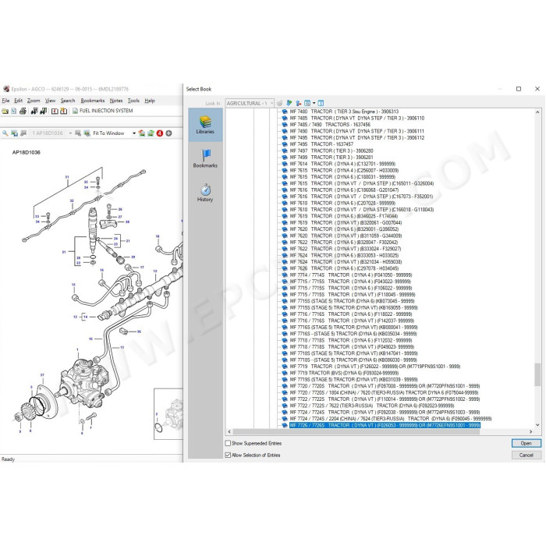The width and height of the screenshot is (546, 546).
Task: Click the horizontal scrollbar in book list
Action: click(356, 432)
